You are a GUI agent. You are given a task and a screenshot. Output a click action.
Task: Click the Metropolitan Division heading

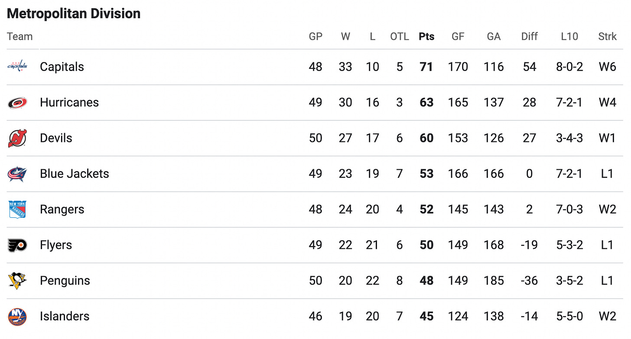tap(74, 13)
